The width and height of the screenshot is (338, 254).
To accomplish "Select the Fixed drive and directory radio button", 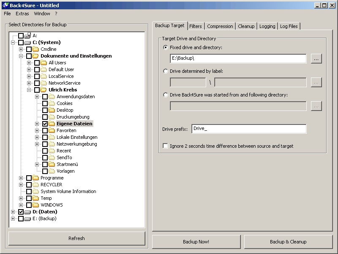I will coord(165,48).
